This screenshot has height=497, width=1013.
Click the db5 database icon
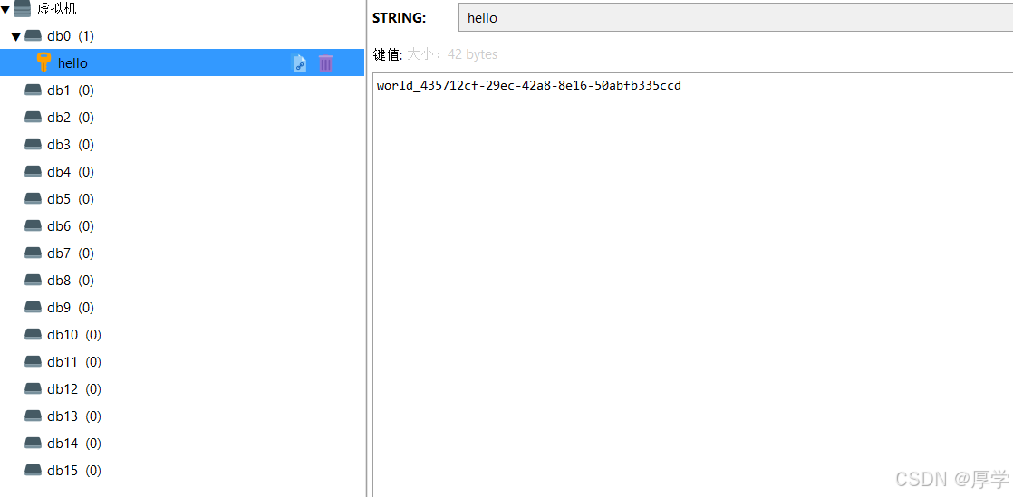click(33, 199)
